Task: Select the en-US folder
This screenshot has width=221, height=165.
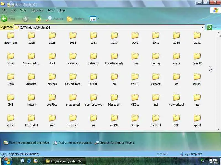Action: point(135,79)
